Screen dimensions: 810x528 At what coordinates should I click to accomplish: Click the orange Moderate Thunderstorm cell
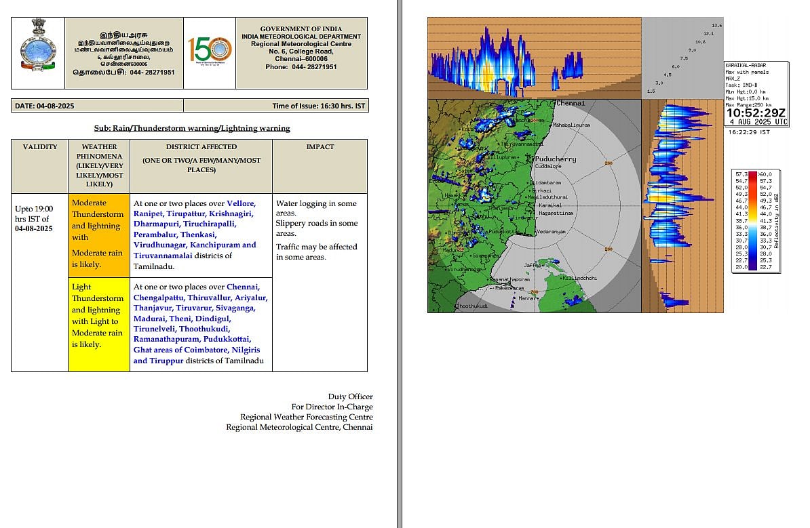[98, 235]
